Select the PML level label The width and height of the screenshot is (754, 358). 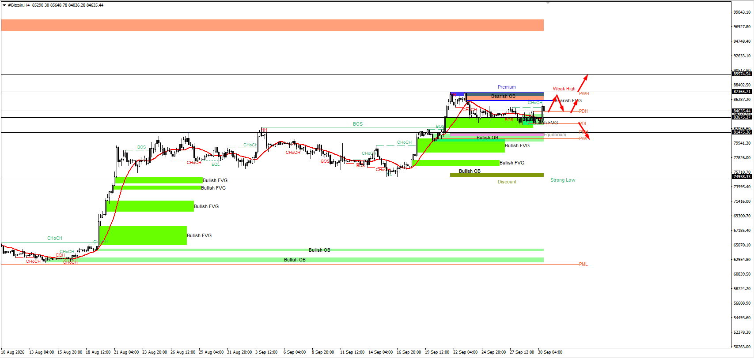tap(583, 265)
